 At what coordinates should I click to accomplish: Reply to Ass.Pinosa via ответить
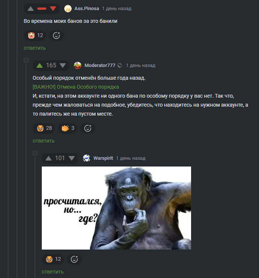pyautogui.click(x=35, y=48)
